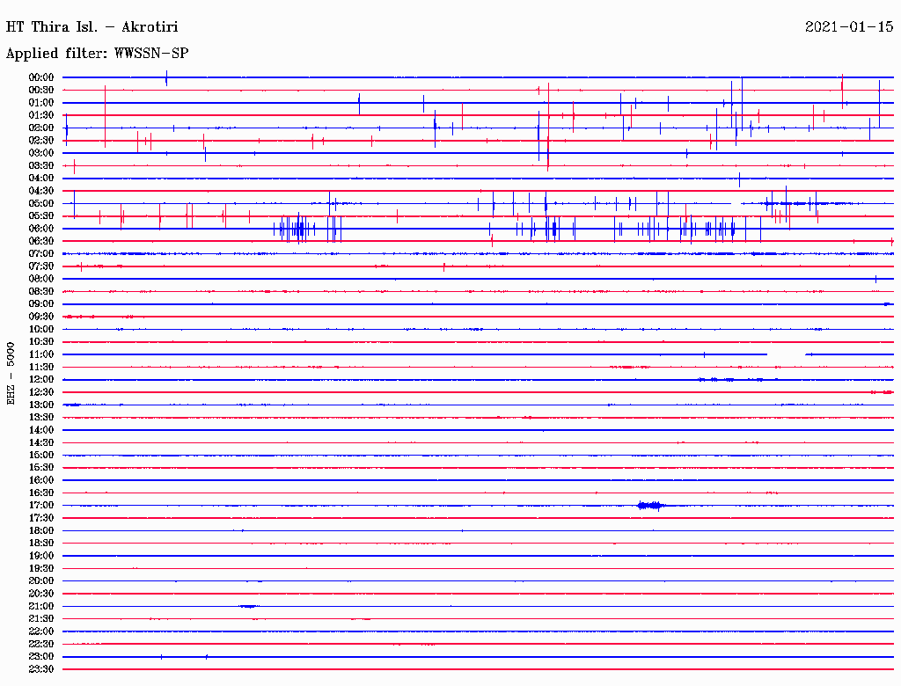Select the 03:30 time label

[x=41, y=165]
